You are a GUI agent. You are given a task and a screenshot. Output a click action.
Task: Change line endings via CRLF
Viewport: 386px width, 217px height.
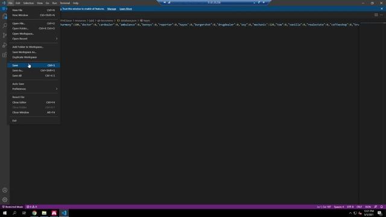(x=359, y=207)
